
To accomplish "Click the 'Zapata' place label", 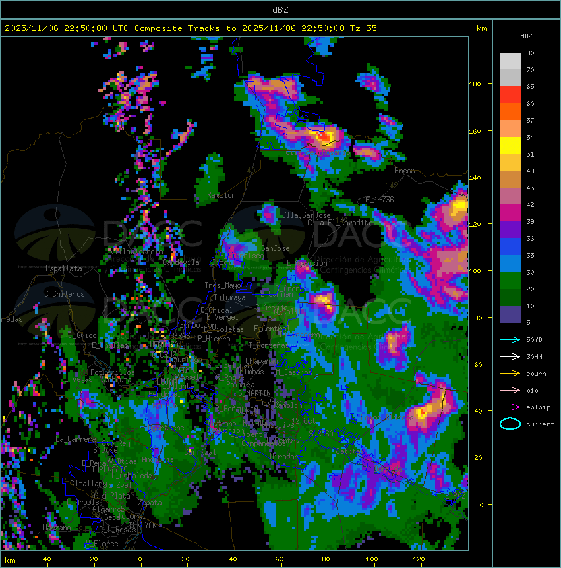I will [x=150, y=503].
